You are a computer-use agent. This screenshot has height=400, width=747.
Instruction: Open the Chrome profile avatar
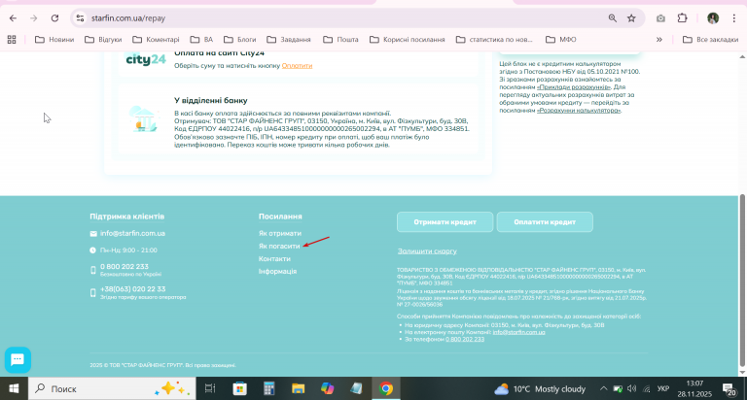point(713,18)
